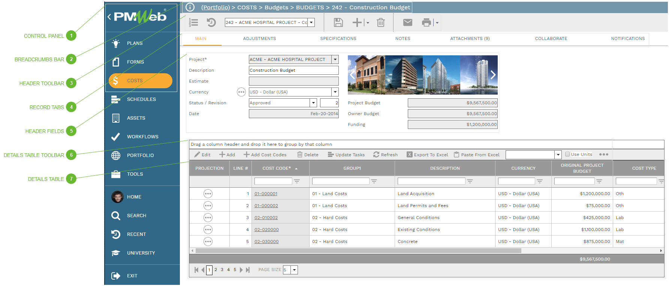Click the Delete trash icon in header toolbar
Image resolution: width=669 pixels, height=286 pixels.
[x=380, y=22]
